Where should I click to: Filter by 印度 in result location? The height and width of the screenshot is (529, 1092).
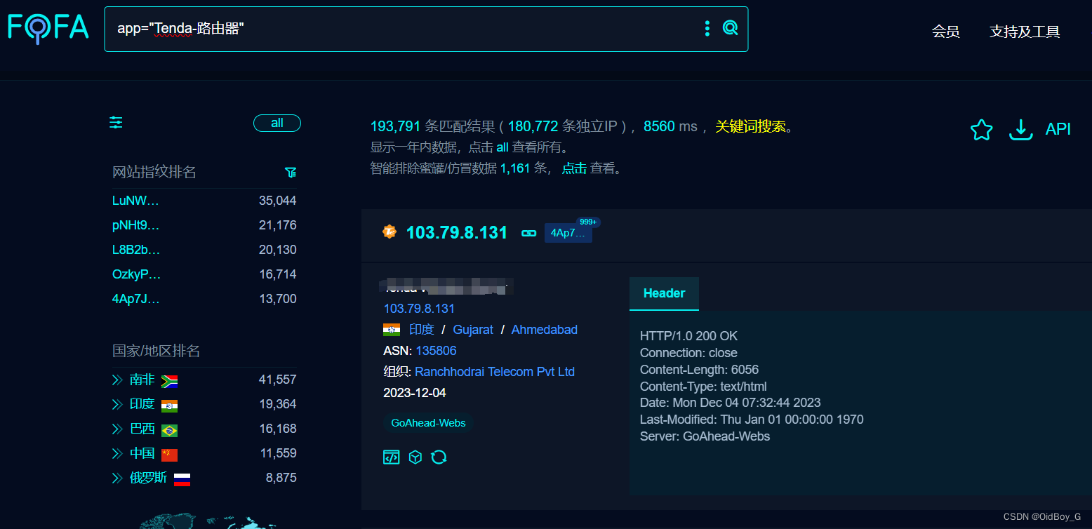click(x=422, y=330)
